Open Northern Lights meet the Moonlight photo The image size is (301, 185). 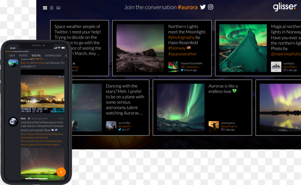140,48
